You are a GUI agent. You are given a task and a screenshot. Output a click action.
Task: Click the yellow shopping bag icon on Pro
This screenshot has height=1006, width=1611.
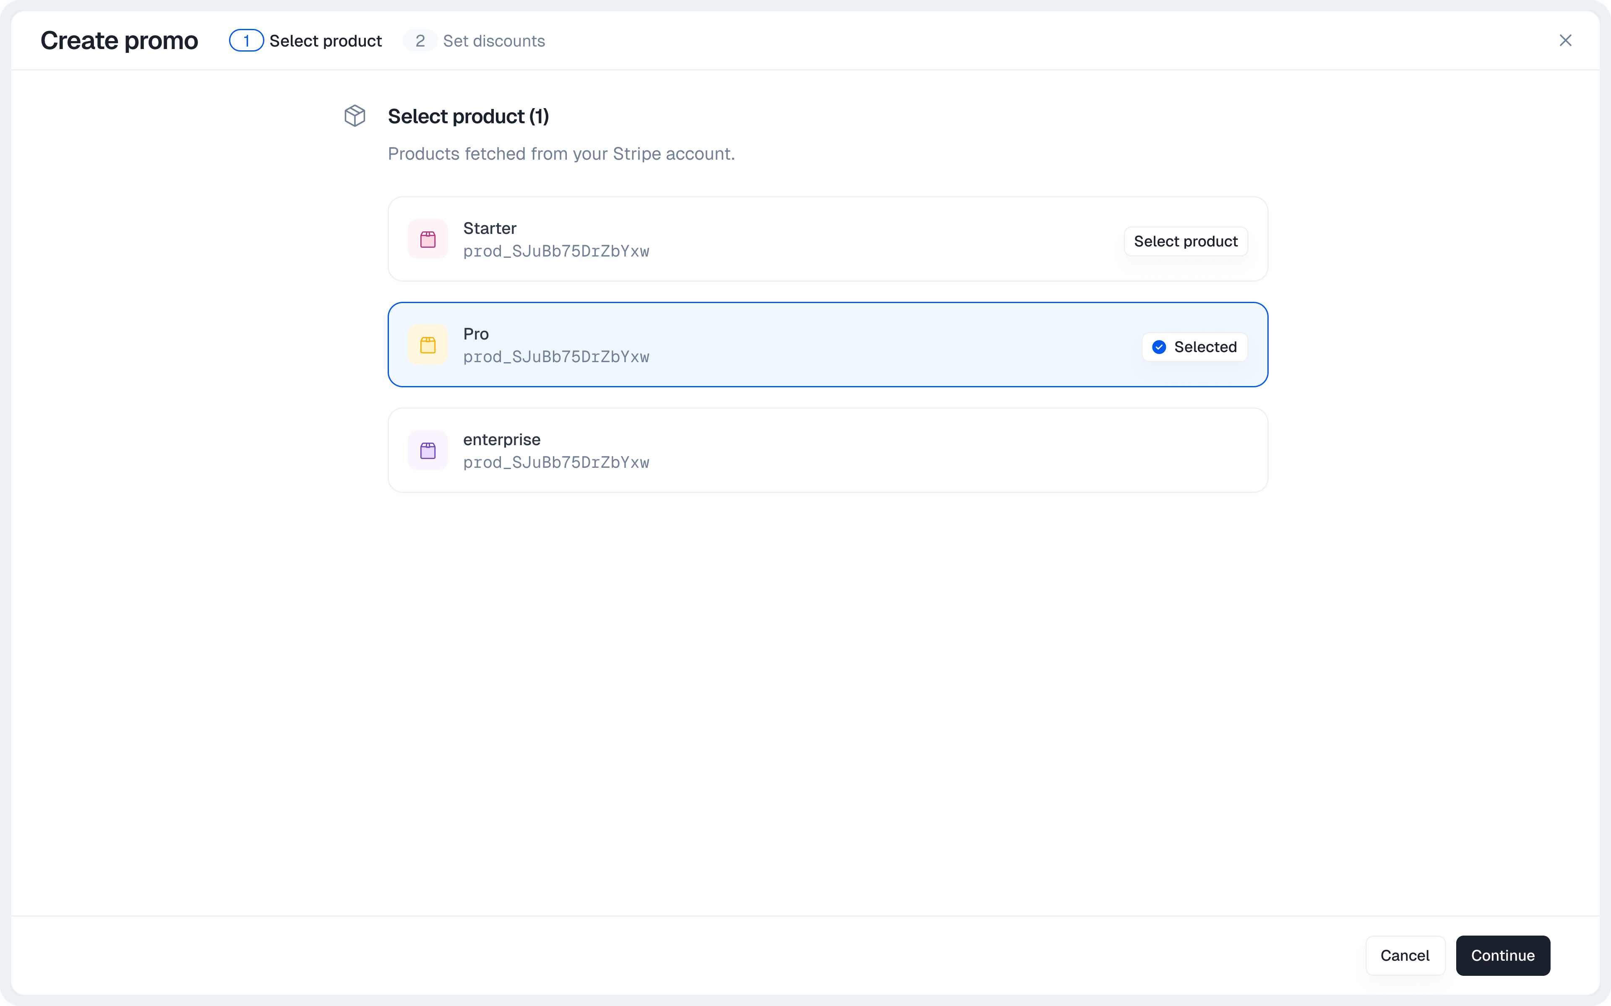pos(428,344)
